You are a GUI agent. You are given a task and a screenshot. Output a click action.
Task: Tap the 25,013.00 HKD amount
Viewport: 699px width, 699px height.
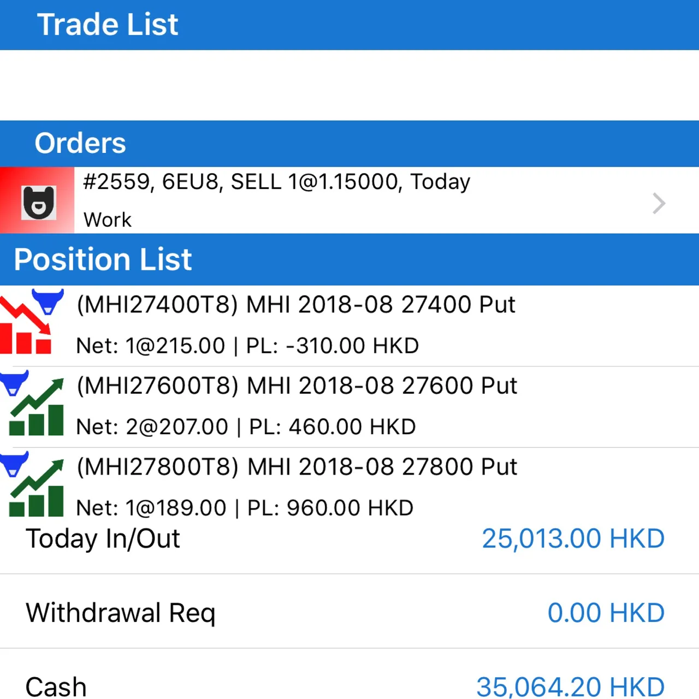tap(573, 539)
